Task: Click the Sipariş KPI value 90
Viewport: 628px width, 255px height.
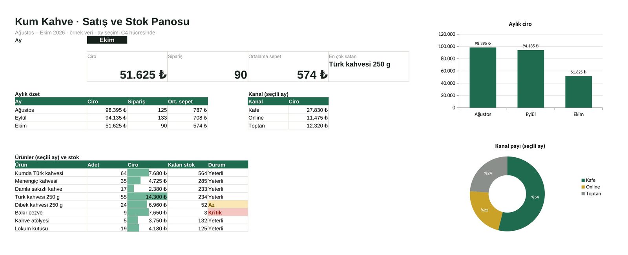Action: click(x=241, y=75)
